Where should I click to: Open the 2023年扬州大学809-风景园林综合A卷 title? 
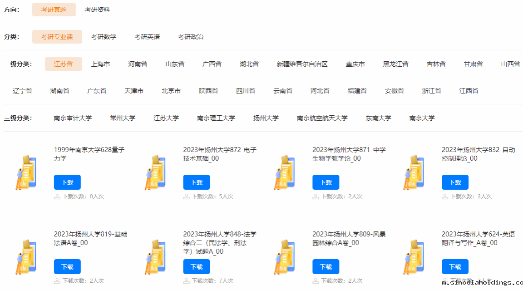349,238
